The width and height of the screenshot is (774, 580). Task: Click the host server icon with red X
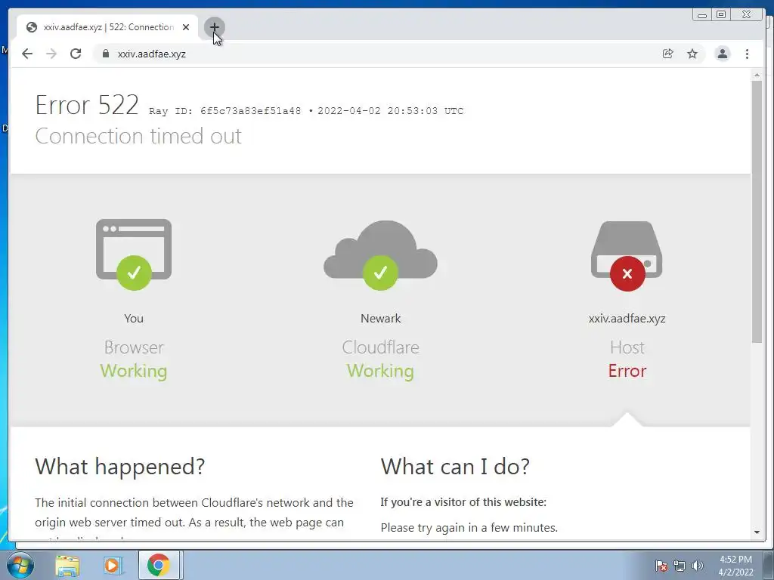pyautogui.click(x=627, y=256)
